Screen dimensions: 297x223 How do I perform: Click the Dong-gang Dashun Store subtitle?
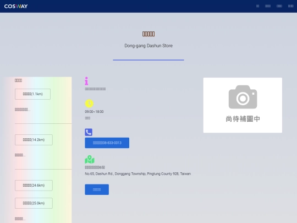click(148, 46)
